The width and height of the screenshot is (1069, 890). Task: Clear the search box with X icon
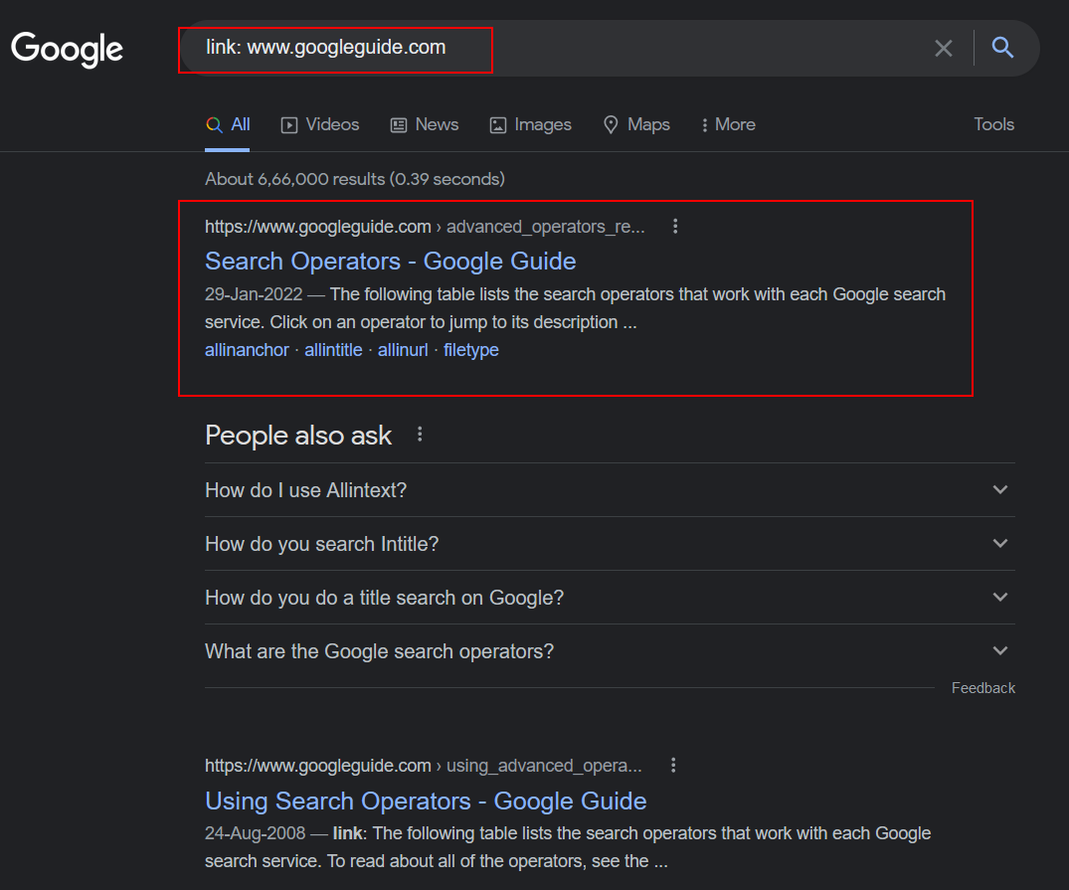(x=943, y=48)
